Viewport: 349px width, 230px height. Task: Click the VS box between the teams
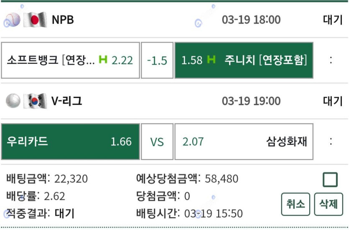(x=157, y=142)
